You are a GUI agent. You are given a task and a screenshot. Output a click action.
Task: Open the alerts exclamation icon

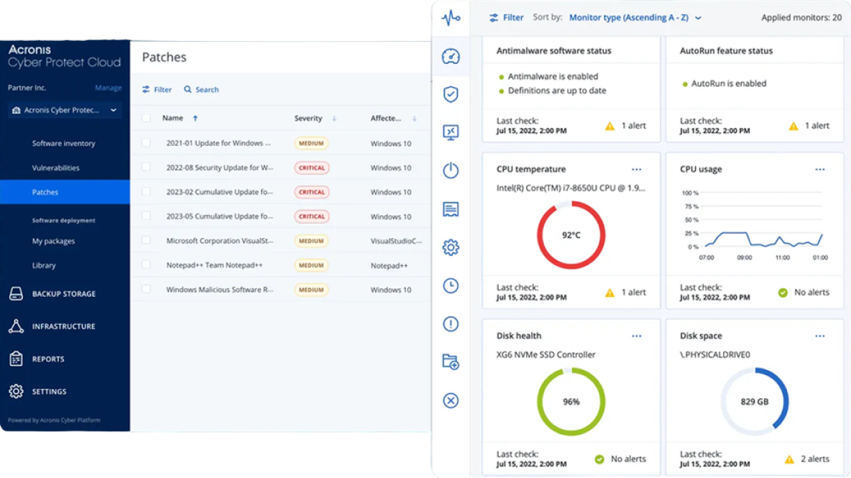[x=451, y=324]
